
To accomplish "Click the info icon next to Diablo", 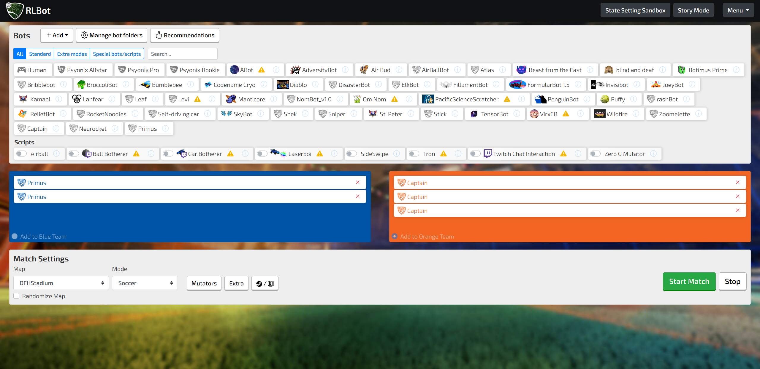I will pyautogui.click(x=315, y=84).
